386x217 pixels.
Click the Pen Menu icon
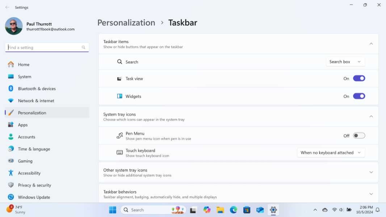119,136
